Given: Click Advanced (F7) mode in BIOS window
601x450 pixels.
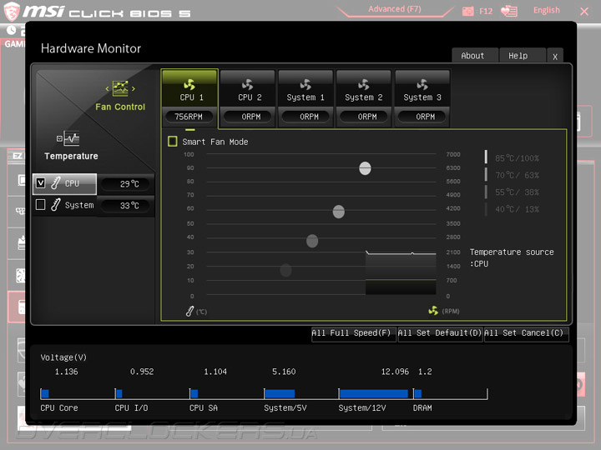Looking at the screenshot, I should 395,9.
